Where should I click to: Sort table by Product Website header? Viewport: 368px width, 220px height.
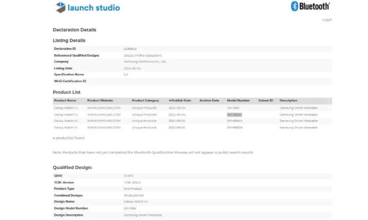click(x=100, y=100)
